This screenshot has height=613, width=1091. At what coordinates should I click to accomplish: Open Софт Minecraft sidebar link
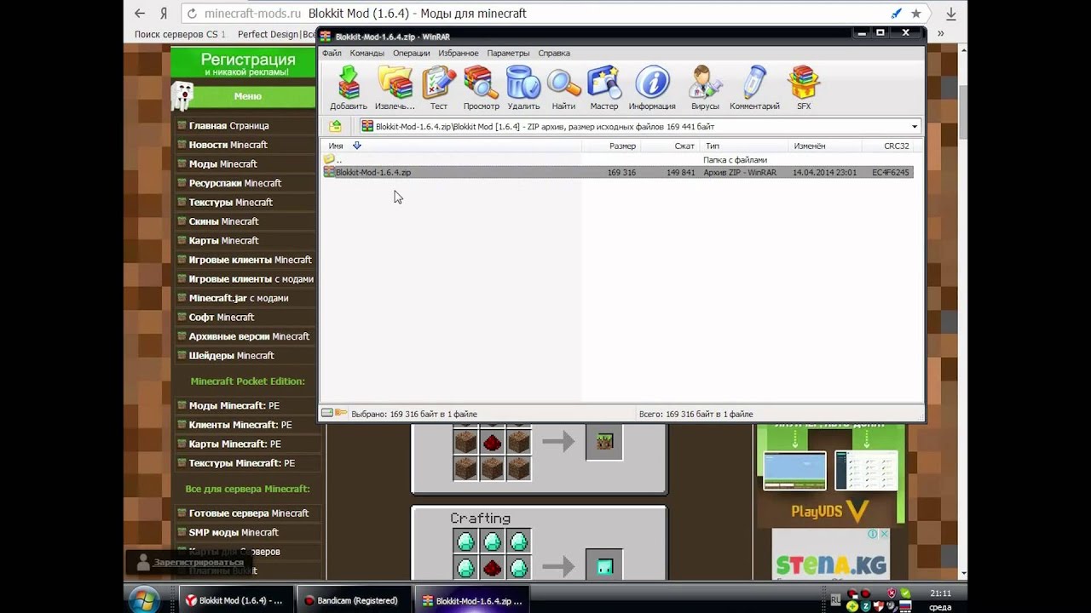pyautogui.click(x=222, y=317)
